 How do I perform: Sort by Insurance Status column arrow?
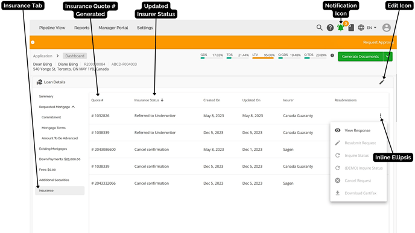click(x=162, y=100)
